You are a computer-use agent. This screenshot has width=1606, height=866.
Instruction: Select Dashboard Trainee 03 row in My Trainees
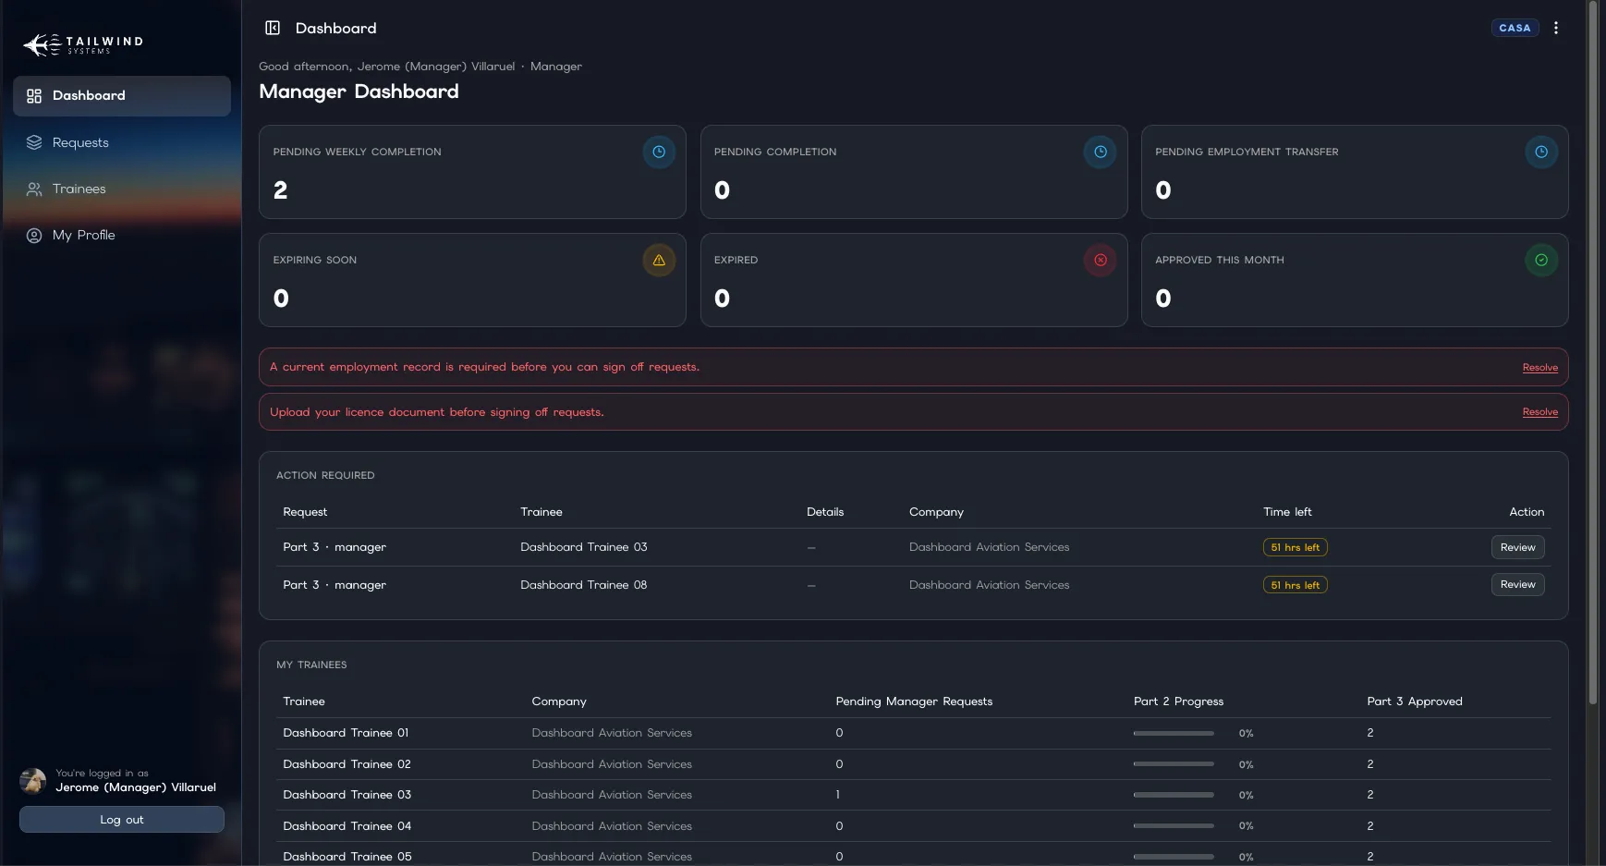pyautogui.click(x=914, y=795)
